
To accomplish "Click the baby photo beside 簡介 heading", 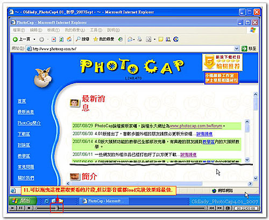I will 74,176.
